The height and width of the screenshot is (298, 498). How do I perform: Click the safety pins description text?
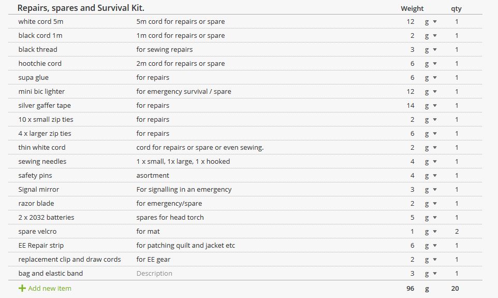153,176
